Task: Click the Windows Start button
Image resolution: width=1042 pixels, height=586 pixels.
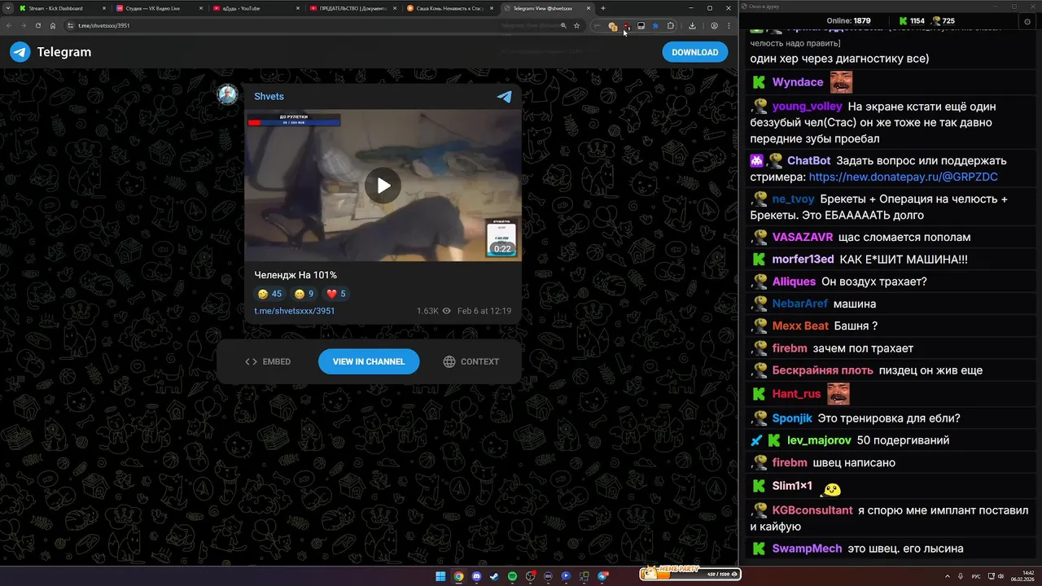Action: (440, 576)
